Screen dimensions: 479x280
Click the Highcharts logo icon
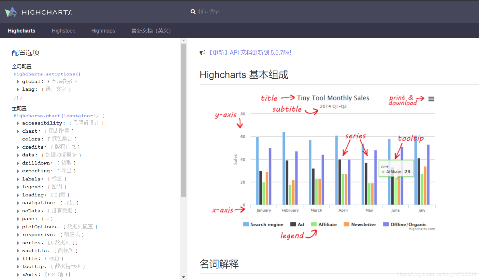click(x=11, y=12)
